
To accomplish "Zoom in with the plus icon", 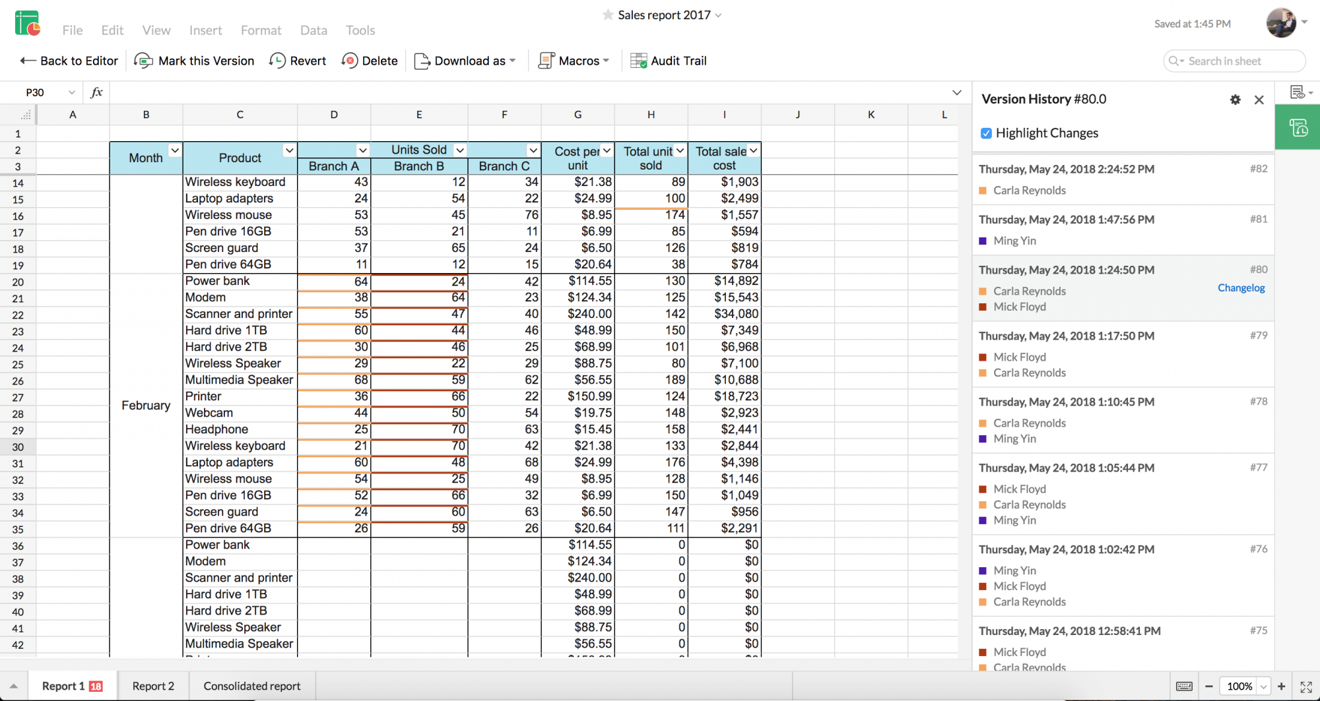I will 1282,686.
